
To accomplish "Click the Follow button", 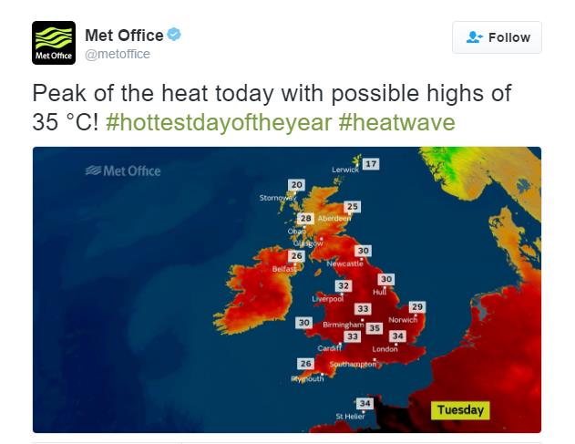I will [497, 37].
